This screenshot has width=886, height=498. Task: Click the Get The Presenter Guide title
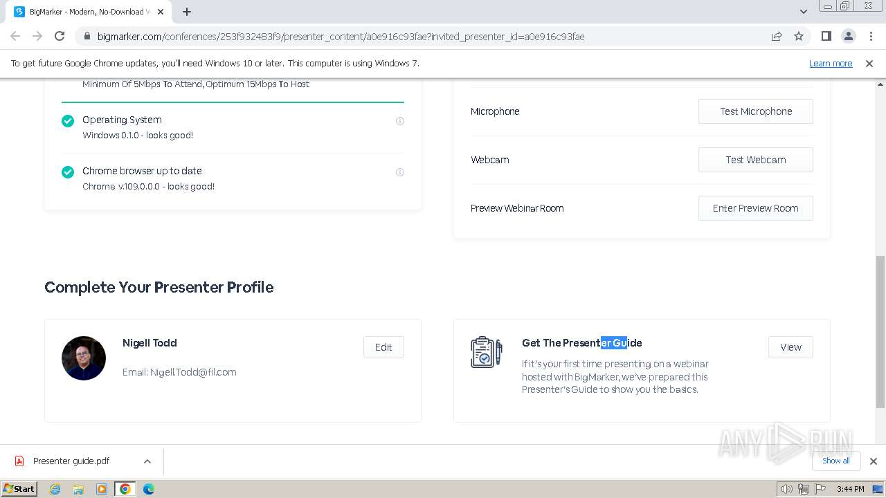[582, 343]
